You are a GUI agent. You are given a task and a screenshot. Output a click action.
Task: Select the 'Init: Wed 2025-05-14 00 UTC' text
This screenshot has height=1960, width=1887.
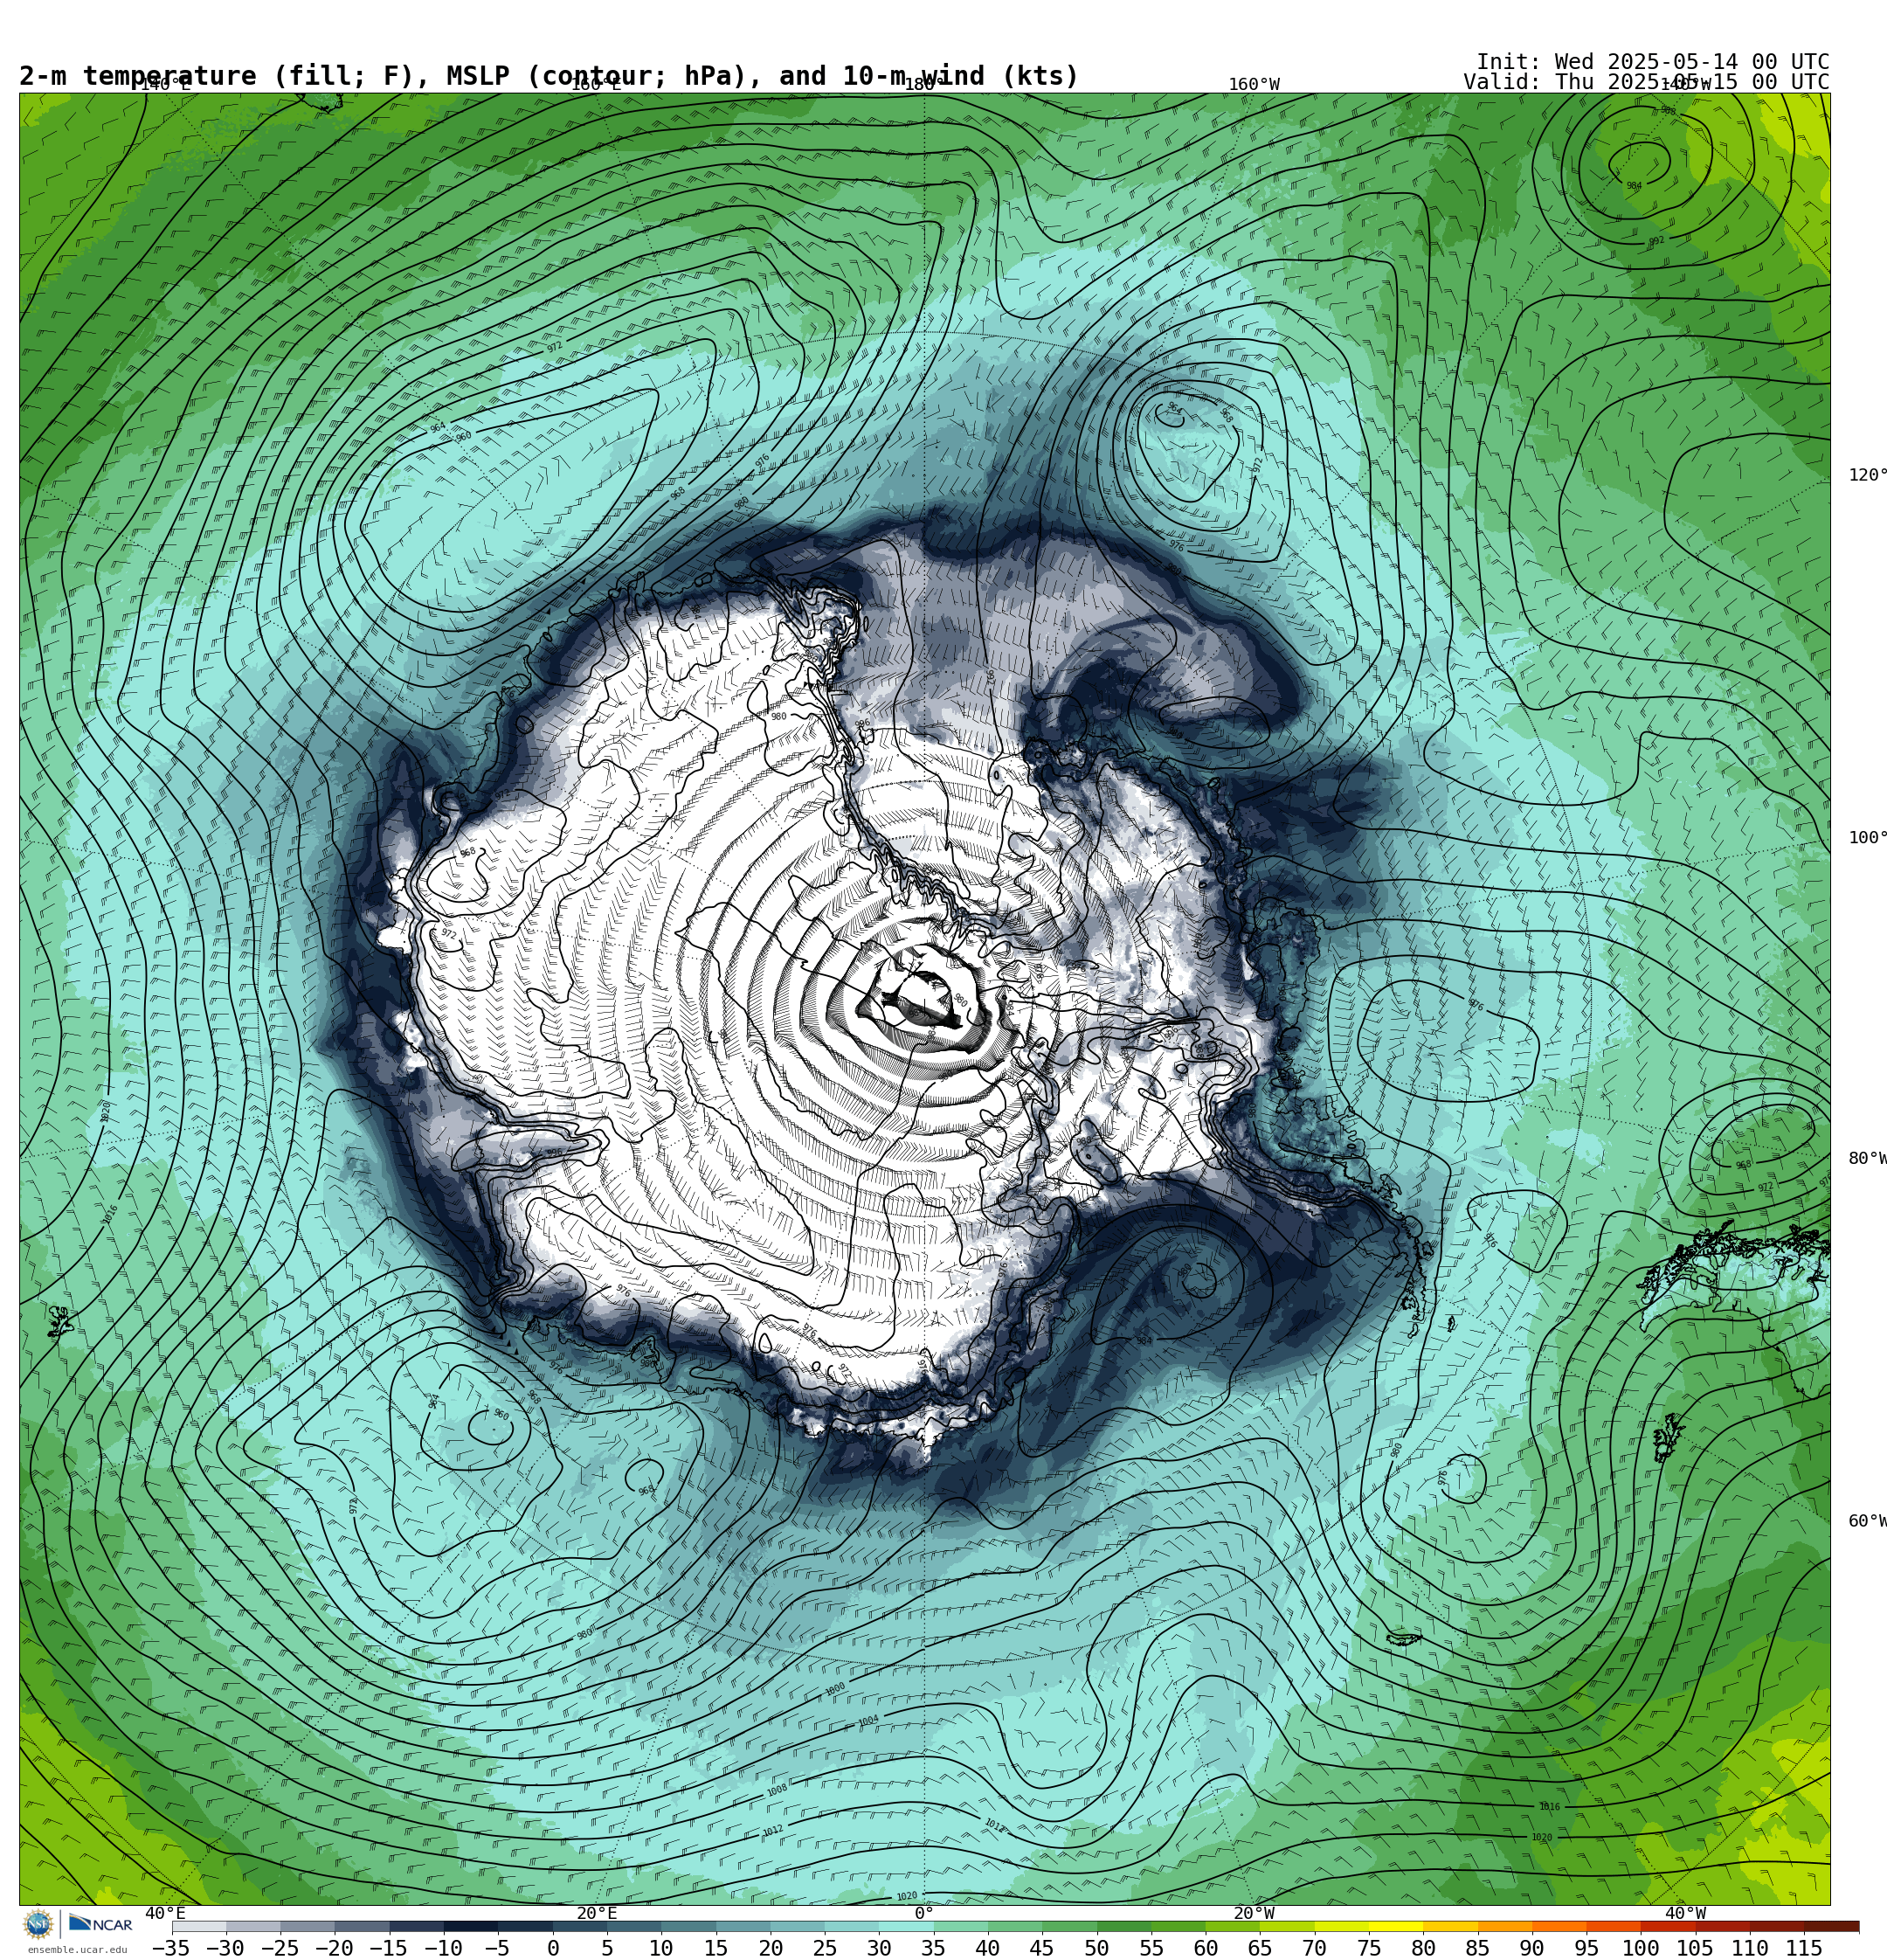[x=1652, y=62]
